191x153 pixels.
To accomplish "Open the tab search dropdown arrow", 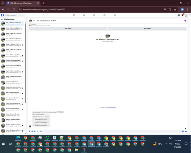I will click(x=3, y=3).
